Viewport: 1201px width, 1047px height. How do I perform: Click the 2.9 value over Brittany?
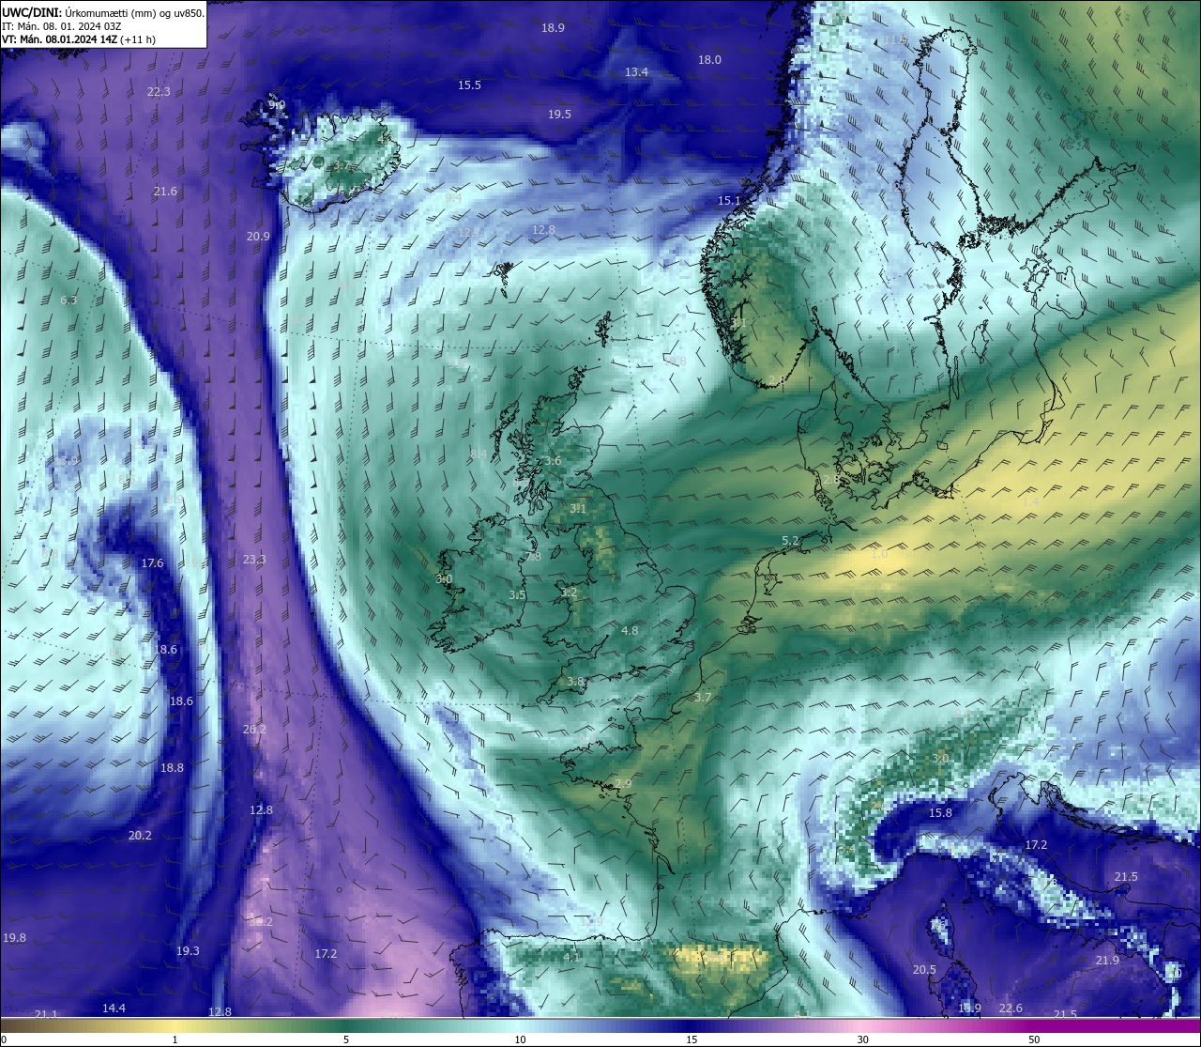tap(623, 784)
